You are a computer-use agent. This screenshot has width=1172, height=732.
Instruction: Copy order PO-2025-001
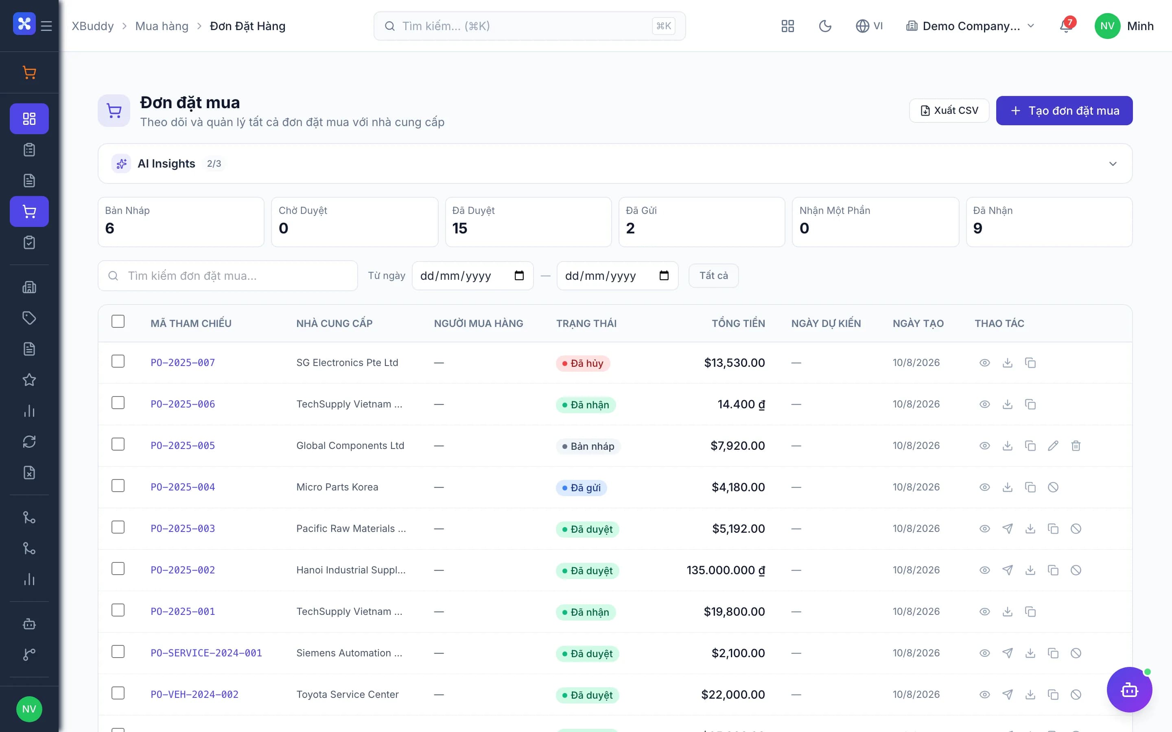click(1030, 612)
